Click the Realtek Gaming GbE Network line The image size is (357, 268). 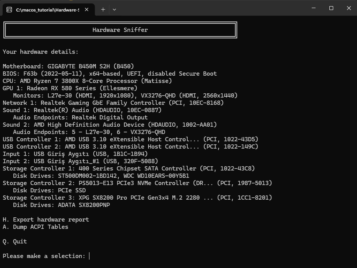point(113,103)
